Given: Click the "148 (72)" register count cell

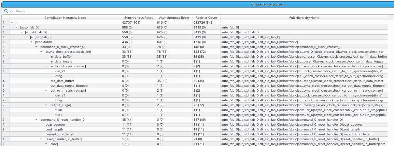Looking at the screenshot, I should (x=206, y=52).
